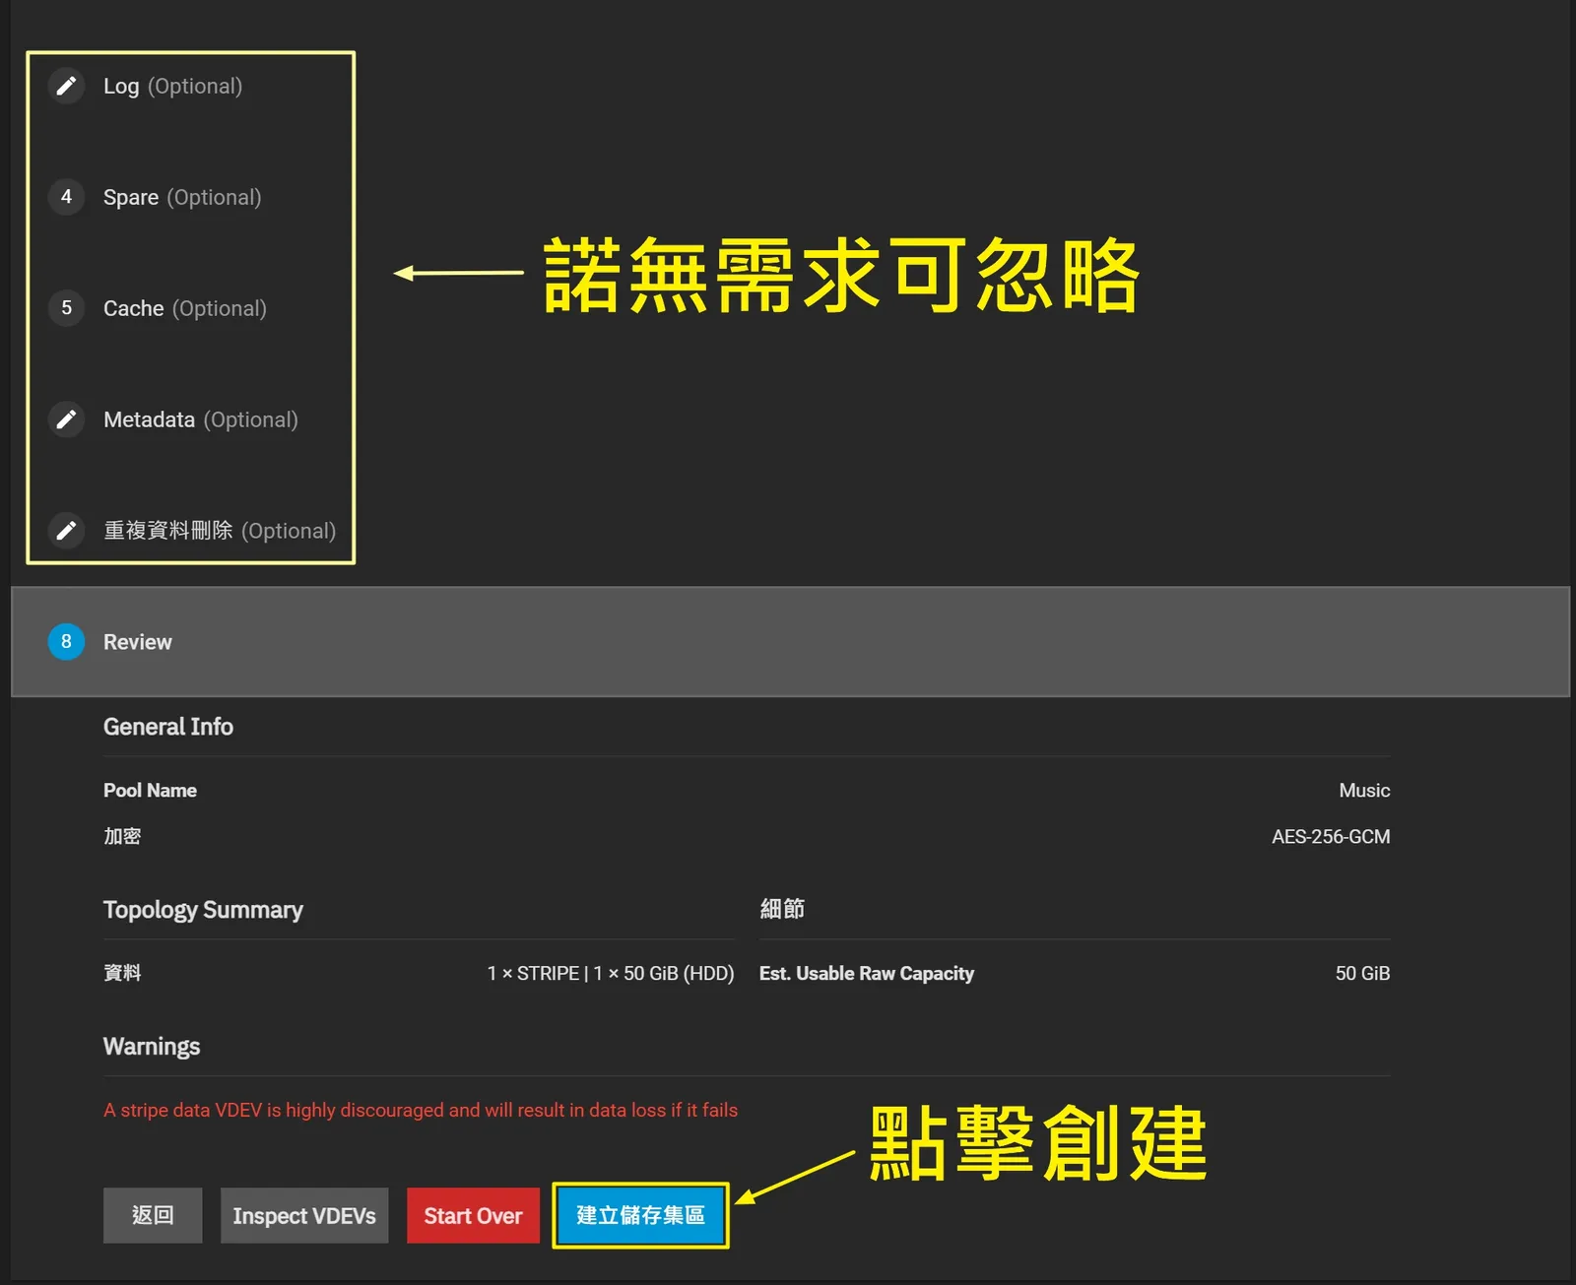Click the encryption value AES-256-GCM
The height and width of the screenshot is (1285, 1576).
(x=1331, y=837)
